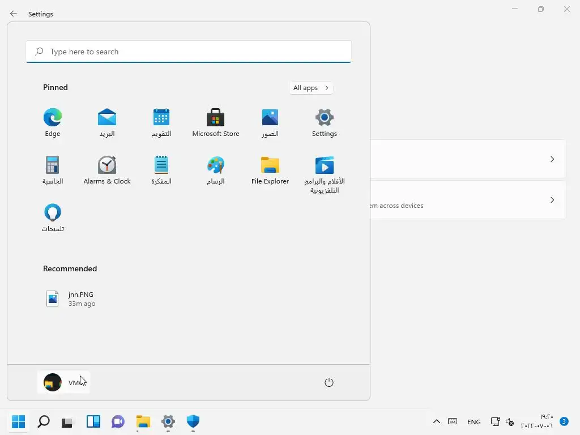580x435 pixels.
Task: Click the Windows Start button on taskbar
Action: click(18, 421)
